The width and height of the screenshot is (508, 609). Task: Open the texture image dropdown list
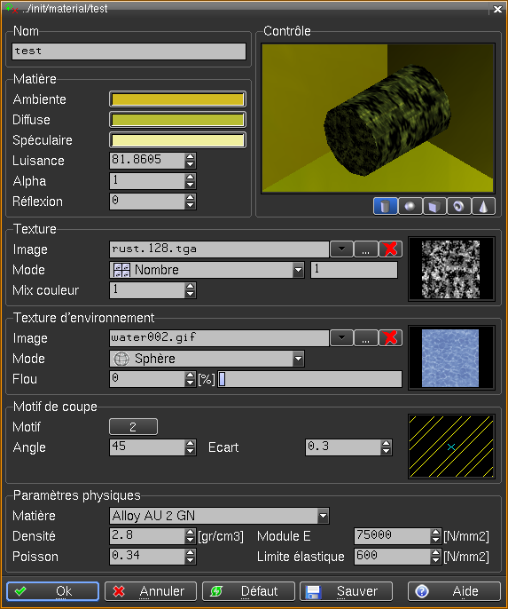tap(341, 249)
